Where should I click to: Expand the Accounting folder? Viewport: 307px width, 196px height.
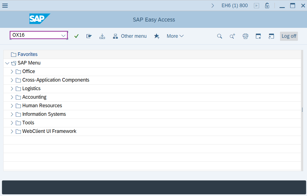coord(12,97)
